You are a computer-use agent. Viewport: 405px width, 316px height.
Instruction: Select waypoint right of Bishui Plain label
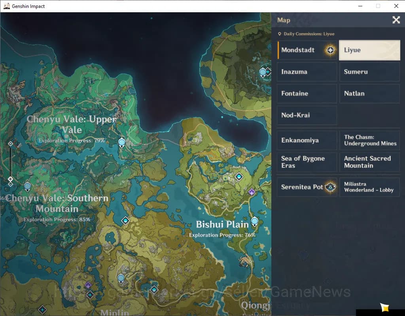(255, 222)
